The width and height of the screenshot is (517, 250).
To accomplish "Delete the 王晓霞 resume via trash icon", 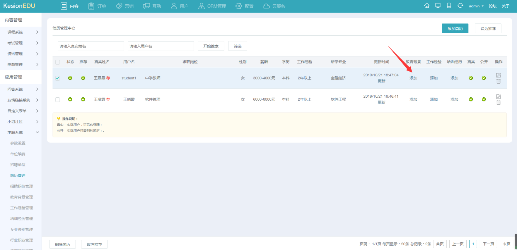I will click(498, 103).
